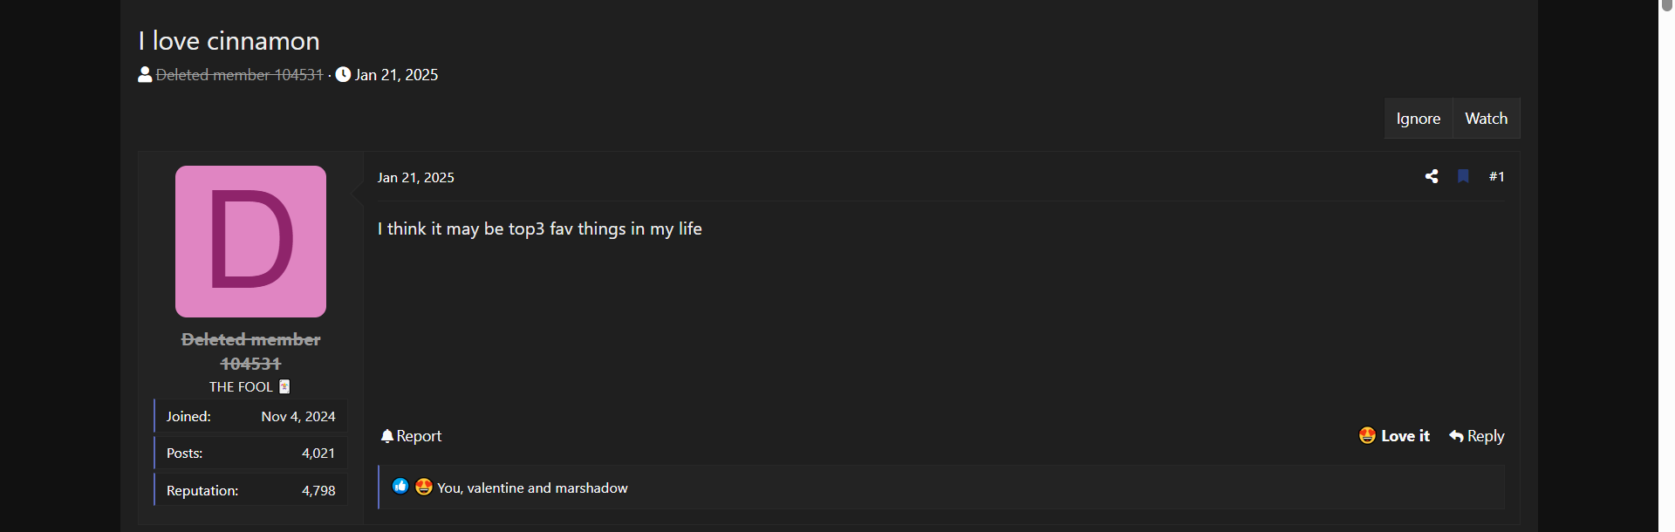Click the user icon under the thread title
This screenshot has height=532, width=1675.
[x=145, y=75]
